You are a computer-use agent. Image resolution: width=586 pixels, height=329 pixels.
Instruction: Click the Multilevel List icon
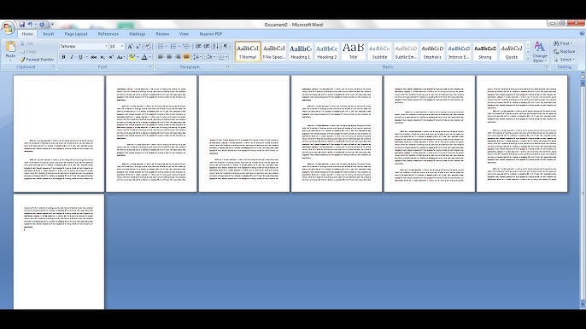[x=186, y=46]
